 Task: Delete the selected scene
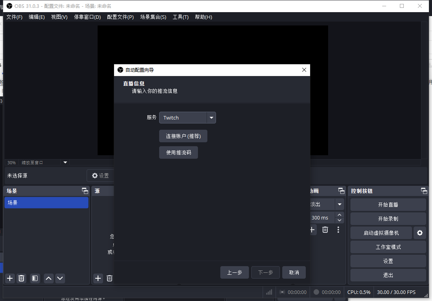(21, 278)
